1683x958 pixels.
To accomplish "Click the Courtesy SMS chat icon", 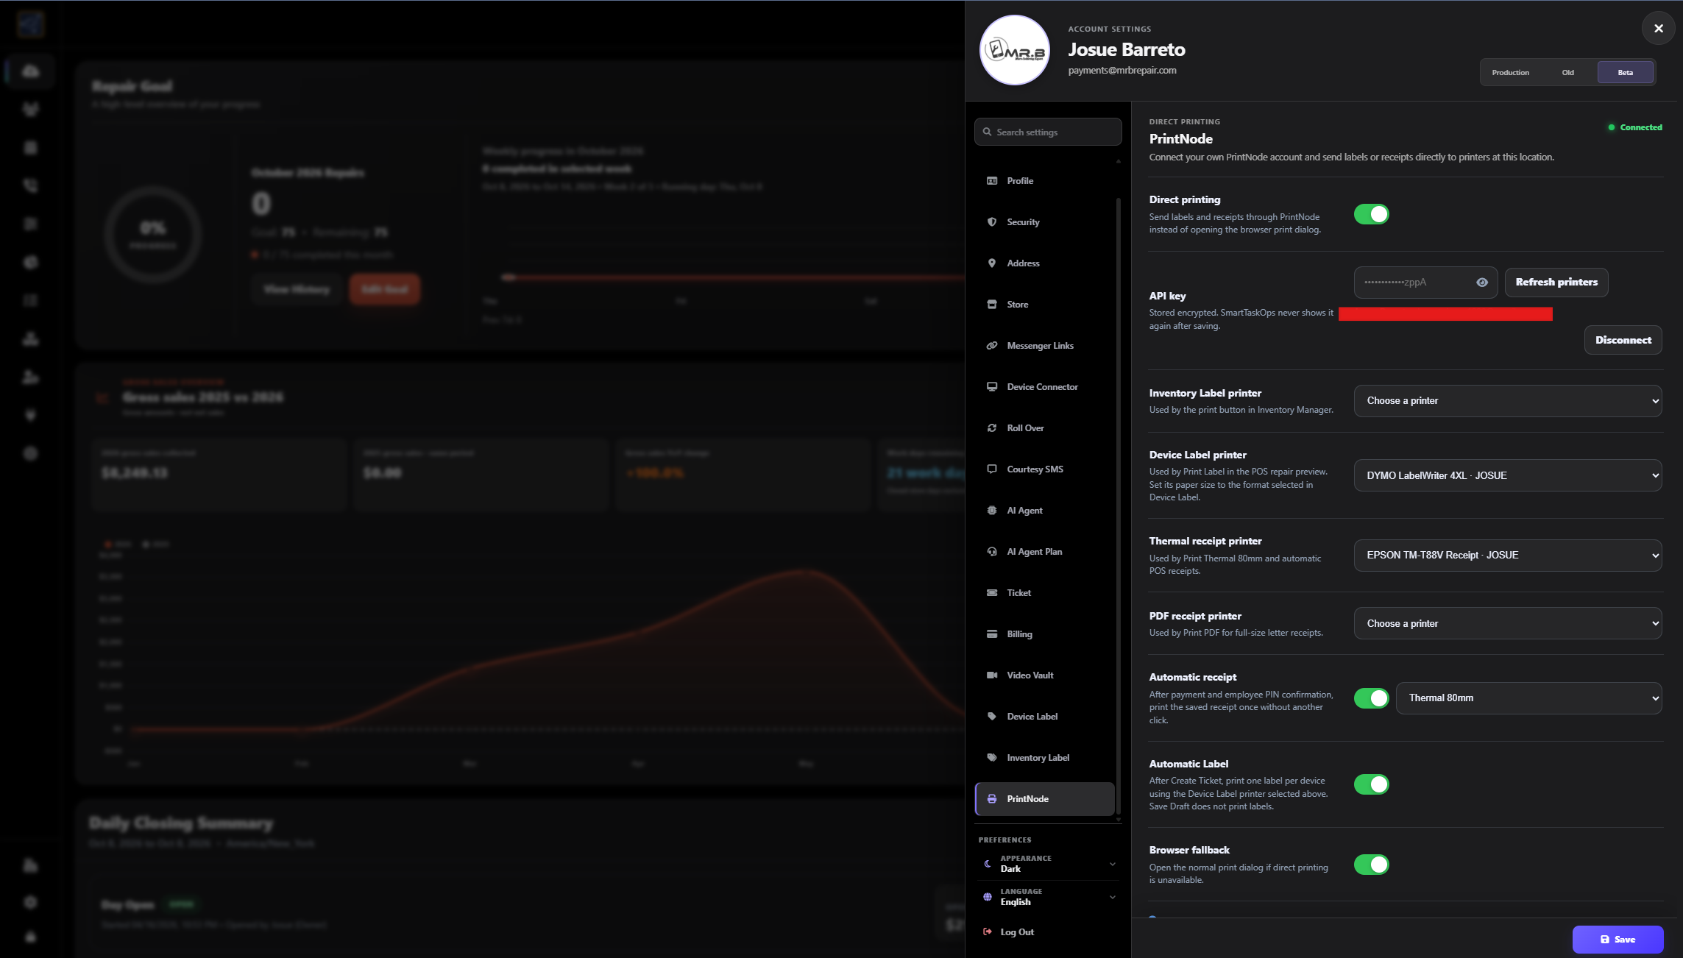I will click(992, 469).
